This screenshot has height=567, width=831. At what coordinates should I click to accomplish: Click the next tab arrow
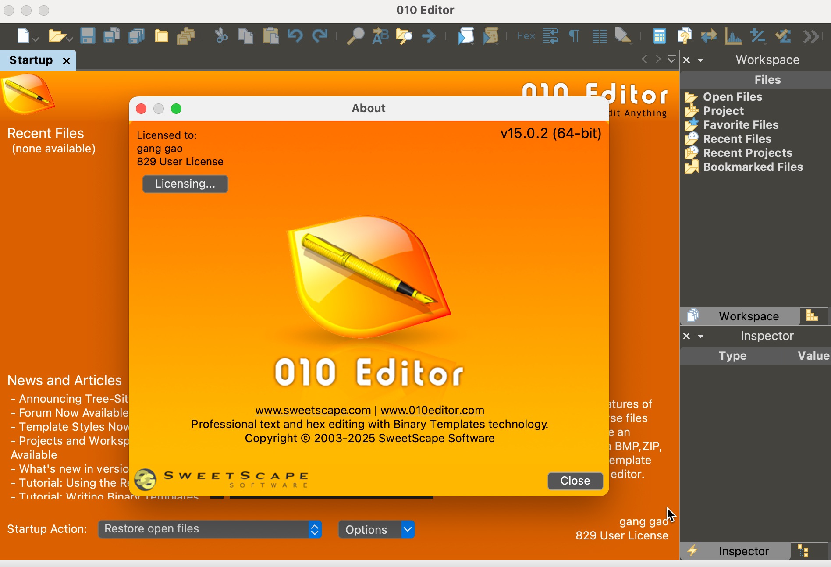pyautogui.click(x=658, y=59)
